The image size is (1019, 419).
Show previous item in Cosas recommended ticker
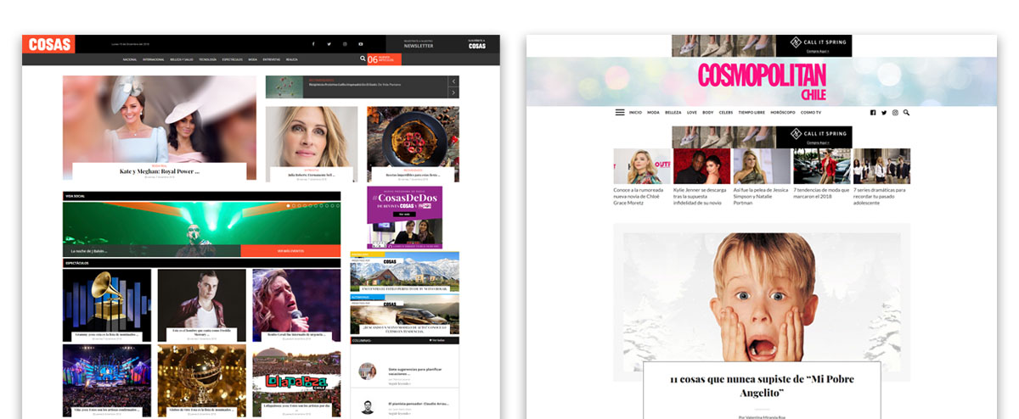tap(453, 81)
